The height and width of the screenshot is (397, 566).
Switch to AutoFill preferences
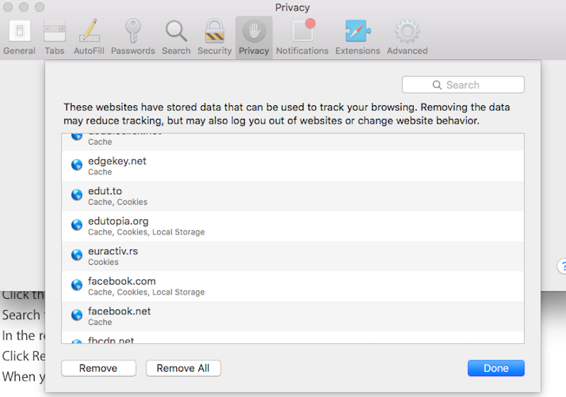point(89,37)
